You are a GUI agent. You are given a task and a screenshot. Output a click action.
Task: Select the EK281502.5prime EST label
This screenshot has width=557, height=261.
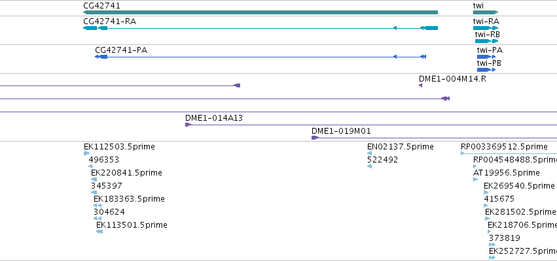click(520, 212)
